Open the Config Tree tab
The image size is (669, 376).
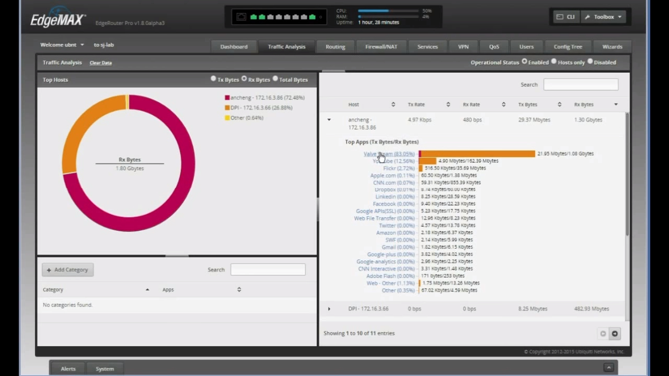click(568, 46)
